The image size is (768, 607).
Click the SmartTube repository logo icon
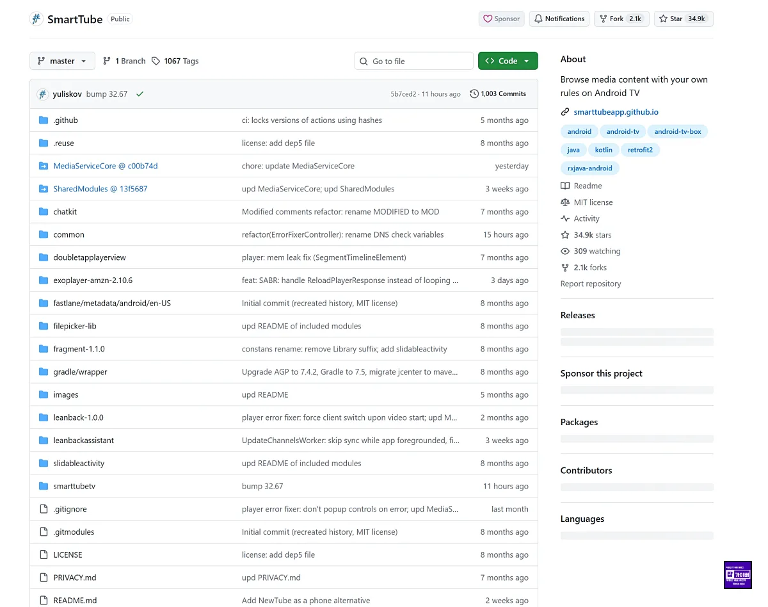click(36, 19)
